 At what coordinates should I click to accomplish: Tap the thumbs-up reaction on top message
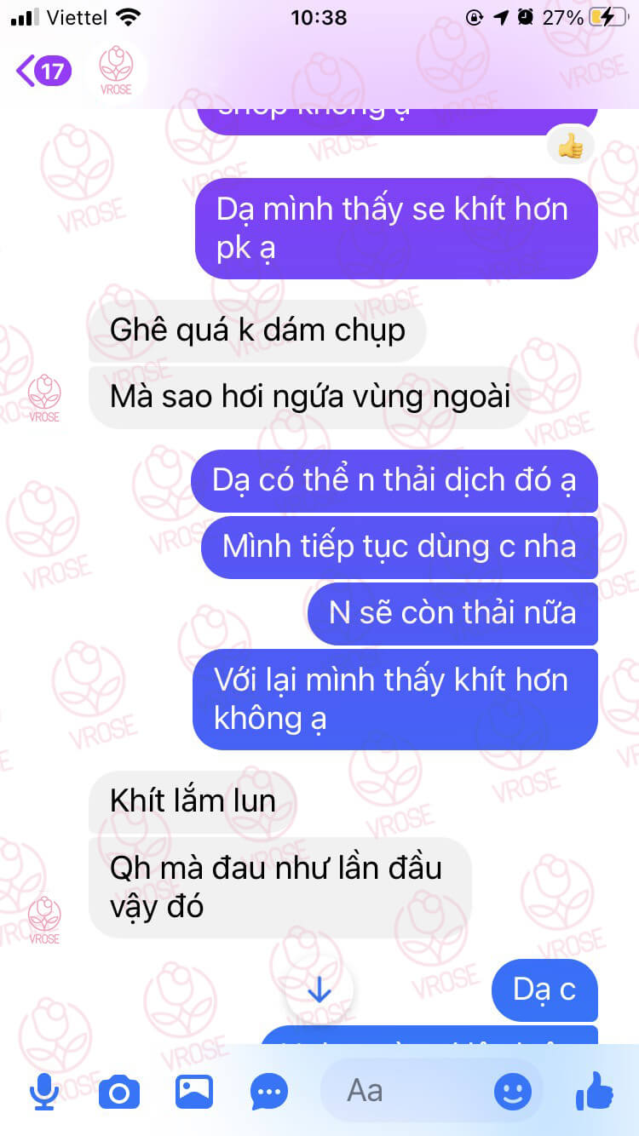(x=570, y=146)
